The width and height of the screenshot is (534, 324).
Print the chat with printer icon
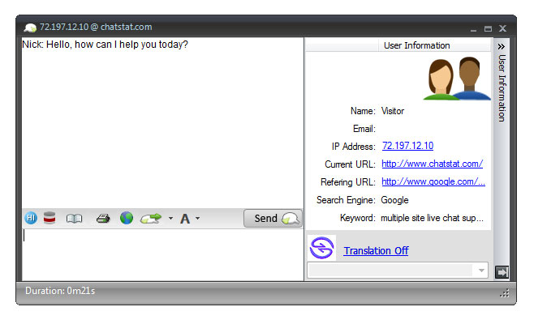(103, 218)
